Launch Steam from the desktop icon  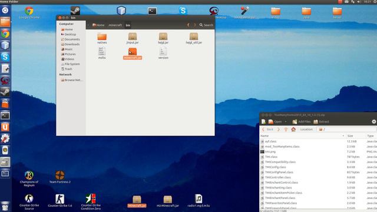tap(75, 11)
